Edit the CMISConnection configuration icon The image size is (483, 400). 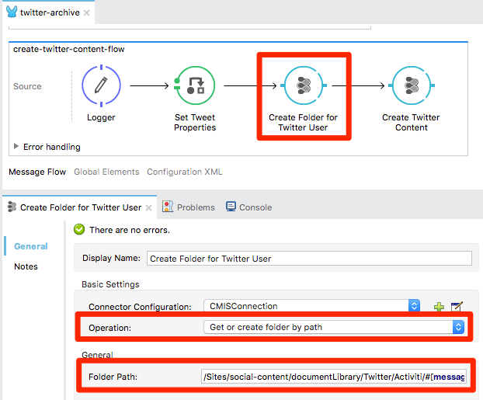coord(457,306)
